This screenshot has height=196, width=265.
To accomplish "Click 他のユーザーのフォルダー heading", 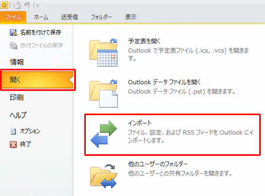I will [158, 164].
